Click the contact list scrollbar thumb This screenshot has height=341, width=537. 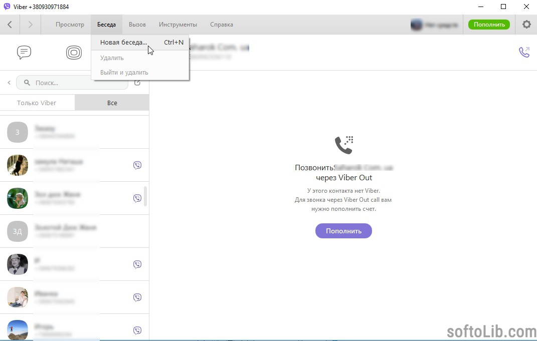[x=145, y=196]
